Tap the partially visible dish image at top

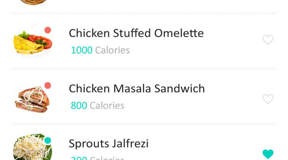[33, 2]
